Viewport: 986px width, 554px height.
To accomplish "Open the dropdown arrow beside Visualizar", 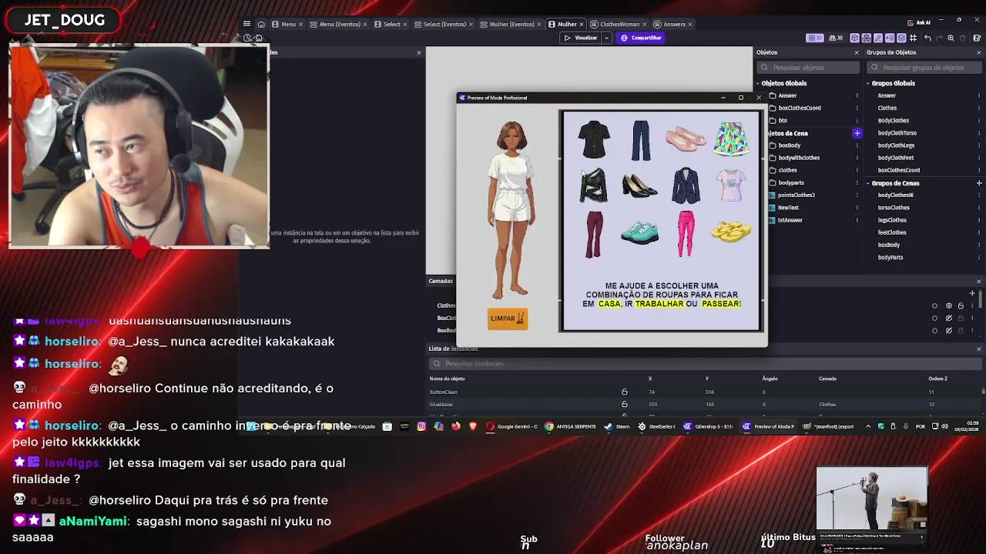I will (606, 38).
